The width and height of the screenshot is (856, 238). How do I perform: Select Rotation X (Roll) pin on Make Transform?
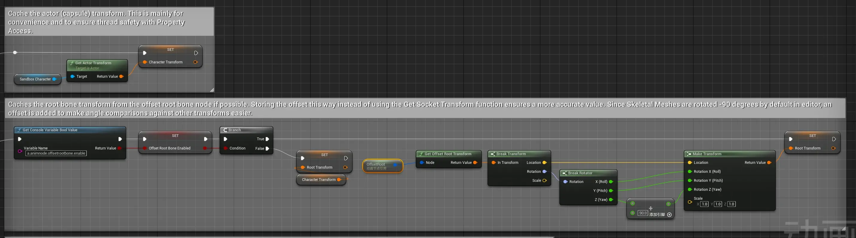click(690, 172)
